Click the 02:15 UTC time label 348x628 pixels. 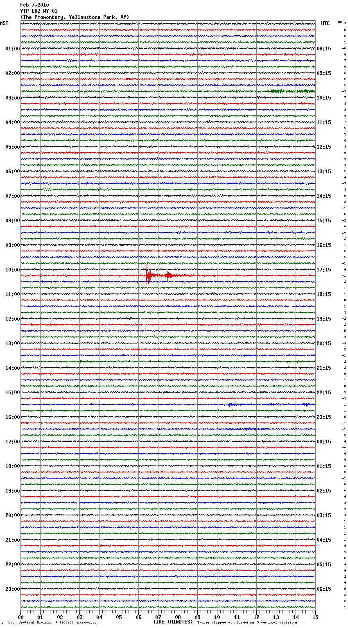324,491
